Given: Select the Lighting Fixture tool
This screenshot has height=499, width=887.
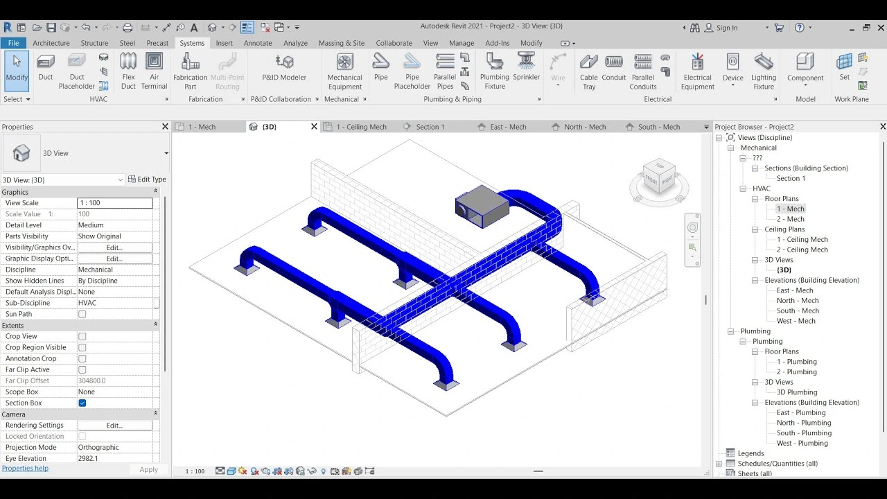Looking at the screenshot, I should point(764,71).
